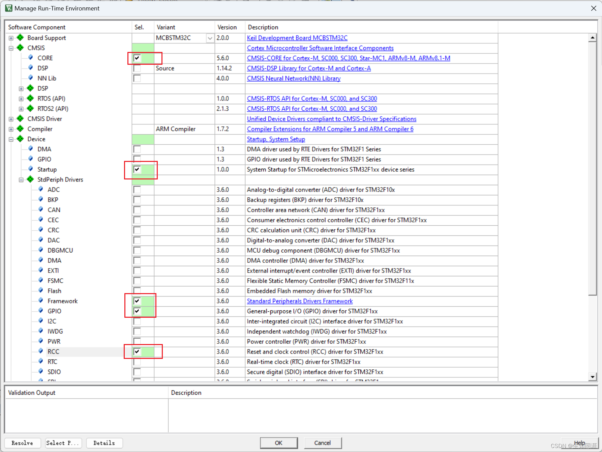Select the RCC component diamond icon
The height and width of the screenshot is (452, 602).
point(40,351)
